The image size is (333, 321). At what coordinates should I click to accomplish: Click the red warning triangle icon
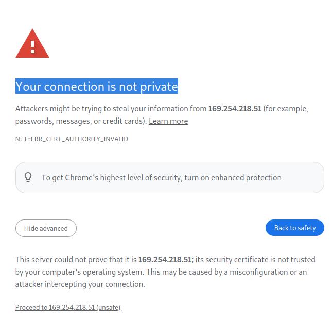[32, 44]
